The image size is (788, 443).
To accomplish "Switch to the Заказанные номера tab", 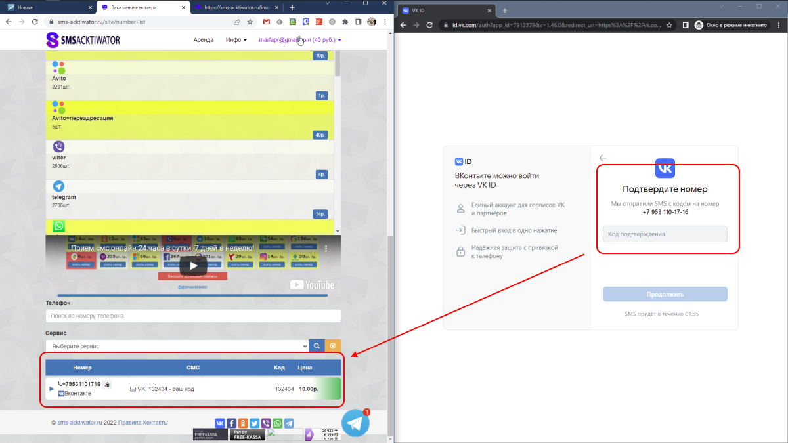I will click(x=143, y=7).
